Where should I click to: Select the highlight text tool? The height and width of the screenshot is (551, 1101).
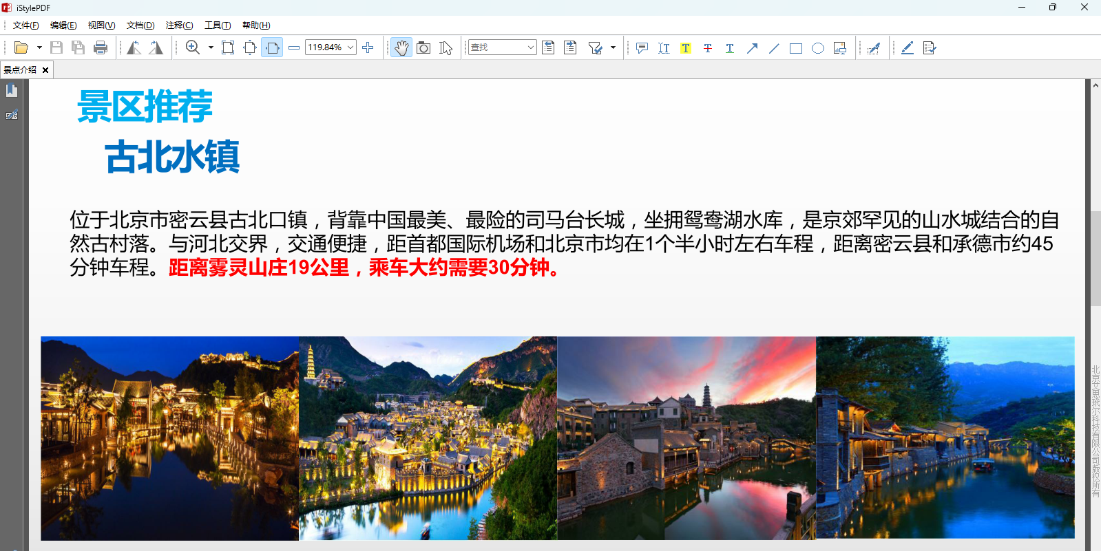(686, 47)
